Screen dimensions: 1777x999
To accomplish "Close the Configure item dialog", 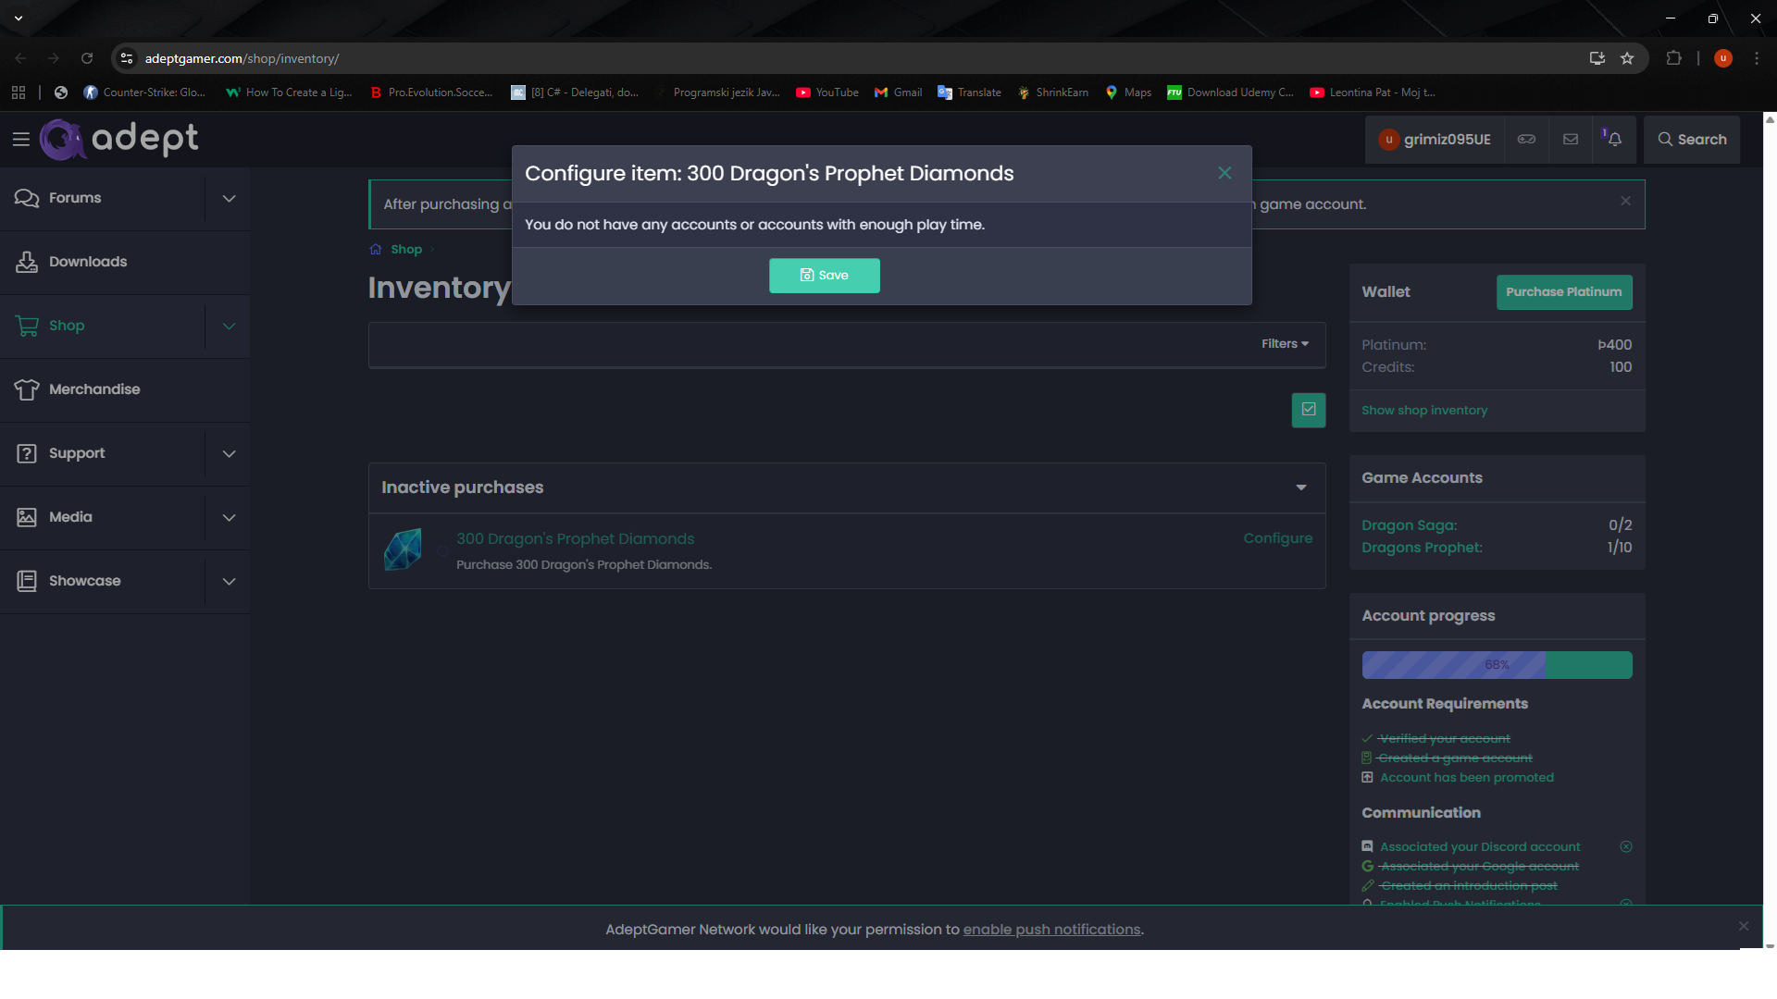I will point(1224,173).
